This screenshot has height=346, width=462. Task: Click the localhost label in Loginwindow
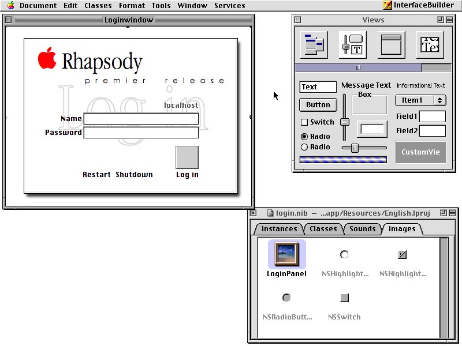[x=181, y=106]
